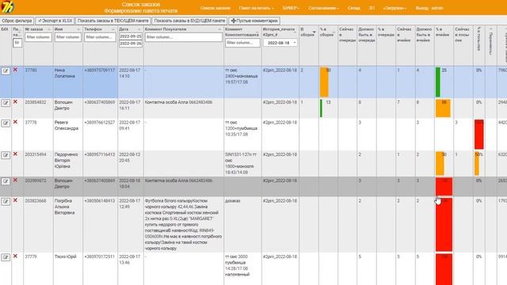Image resolution: width=507 pixels, height=285 pixels.
Task: Open edit icon for order 203823668
Action: click(6, 202)
